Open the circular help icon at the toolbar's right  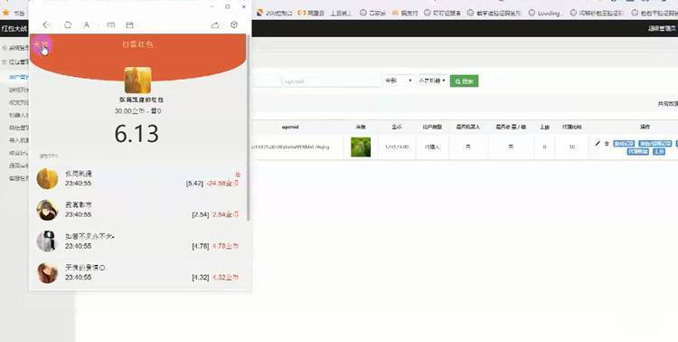(234, 24)
